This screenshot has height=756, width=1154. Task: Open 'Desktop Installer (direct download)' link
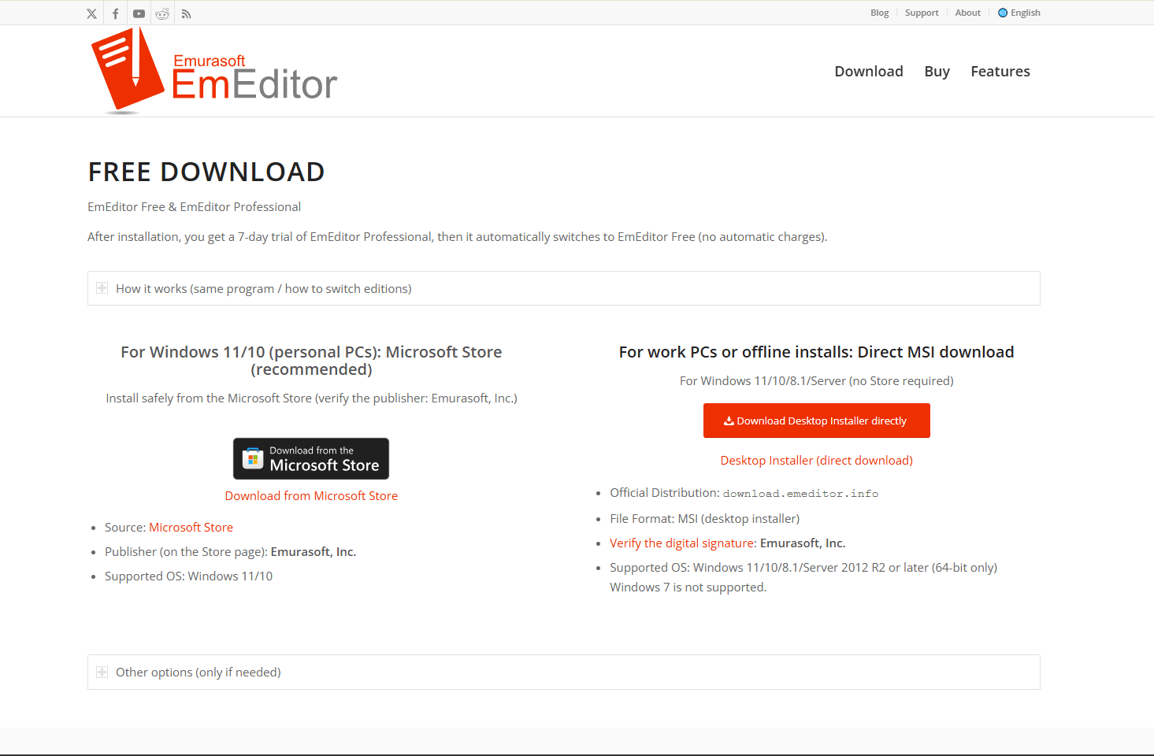816,461
